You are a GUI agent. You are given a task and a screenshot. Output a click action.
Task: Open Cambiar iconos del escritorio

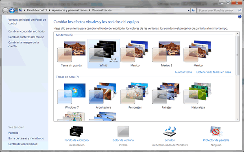coord(26,31)
